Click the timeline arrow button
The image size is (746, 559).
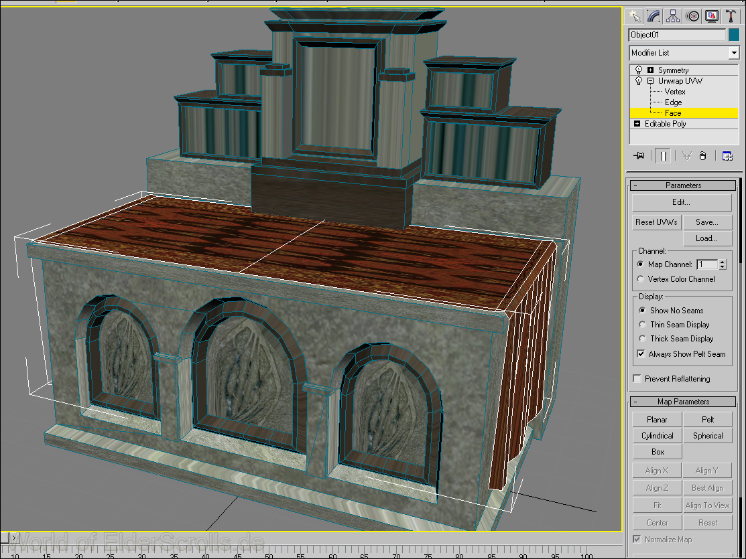(x=14, y=538)
